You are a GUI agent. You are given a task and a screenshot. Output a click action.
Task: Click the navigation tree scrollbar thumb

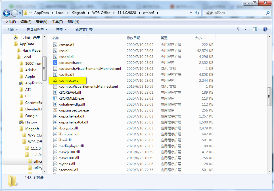[44, 68]
